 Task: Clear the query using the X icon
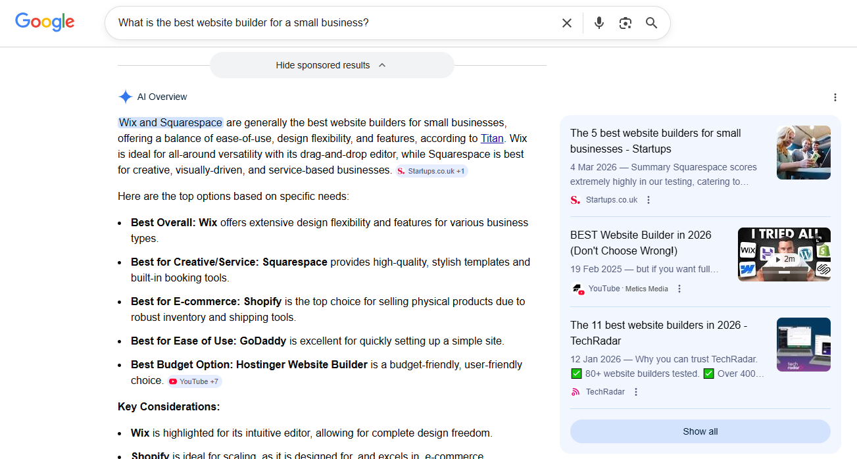(x=566, y=22)
